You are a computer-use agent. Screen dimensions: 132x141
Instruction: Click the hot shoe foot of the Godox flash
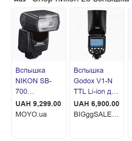coord(97,57)
